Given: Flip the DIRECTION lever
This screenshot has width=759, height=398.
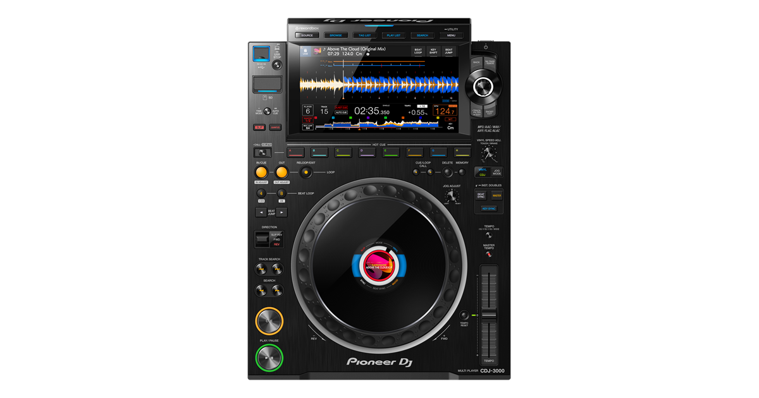Looking at the screenshot, I should click(x=262, y=239).
